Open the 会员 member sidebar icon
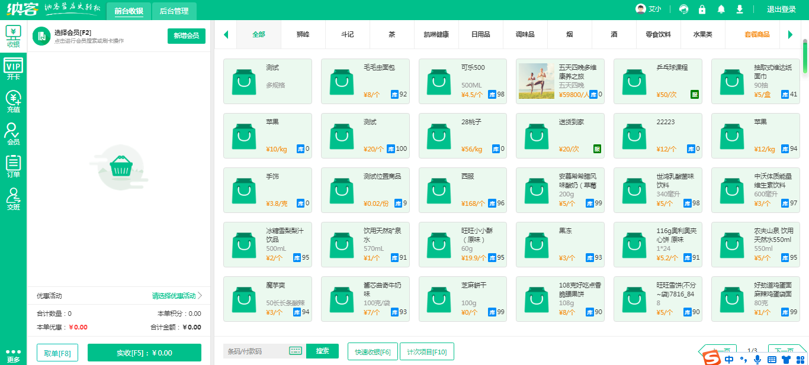809x365 pixels. point(13,134)
